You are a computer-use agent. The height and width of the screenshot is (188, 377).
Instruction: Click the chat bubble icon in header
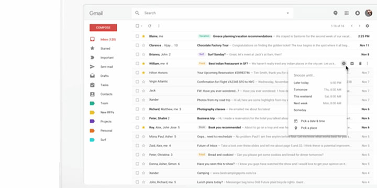point(336,13)
